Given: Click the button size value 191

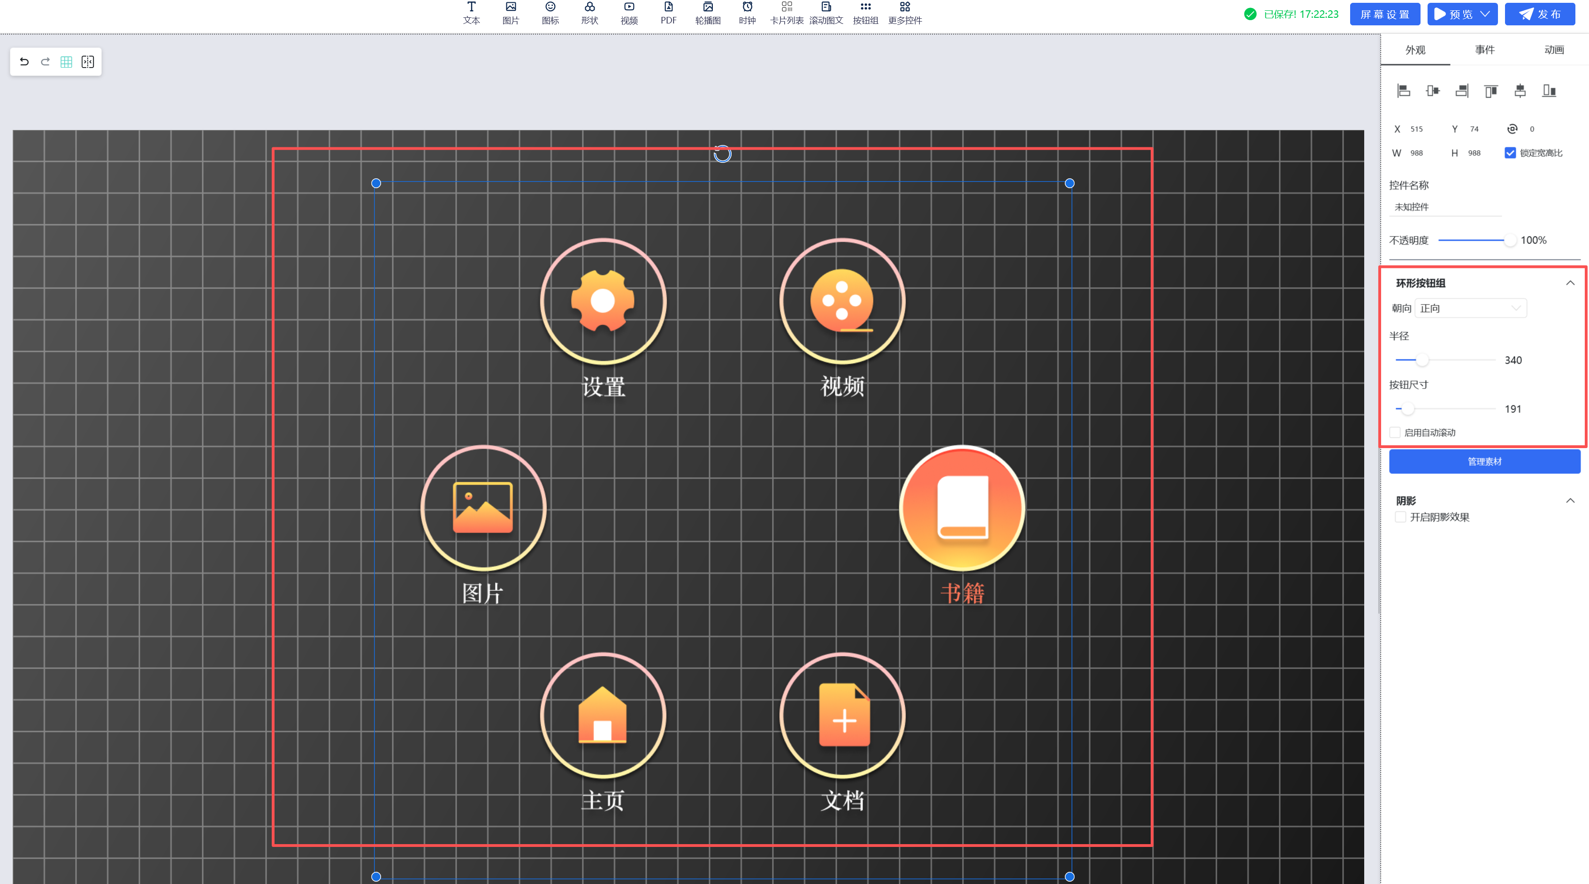Looking at the screenshot, I should [1513, 409].
